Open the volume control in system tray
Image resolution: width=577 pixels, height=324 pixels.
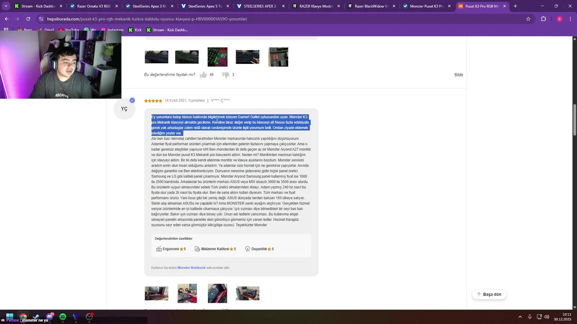[546, 317]
